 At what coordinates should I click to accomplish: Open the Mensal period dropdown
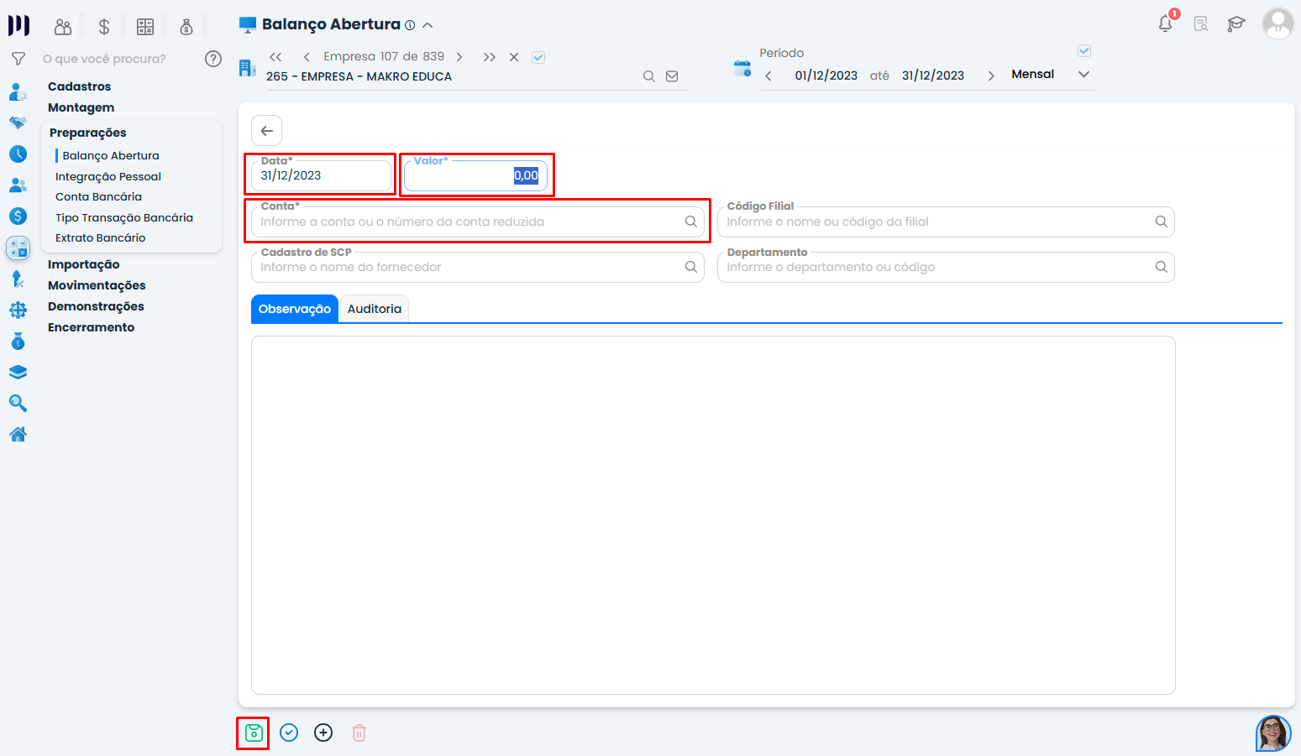(1083, 75)
